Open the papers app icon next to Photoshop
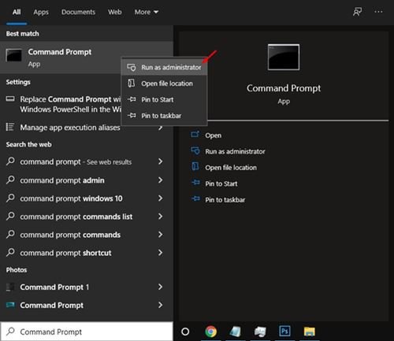The width and height of the screenshot is (394, 341). coord(260,332)
